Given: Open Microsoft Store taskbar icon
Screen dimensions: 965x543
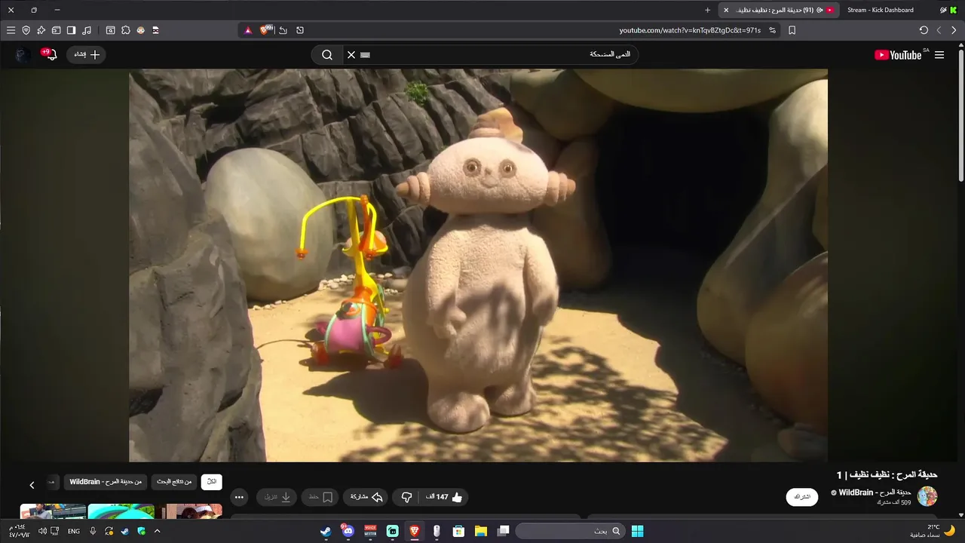Looking at the screenshot, I should pos(458,531).
